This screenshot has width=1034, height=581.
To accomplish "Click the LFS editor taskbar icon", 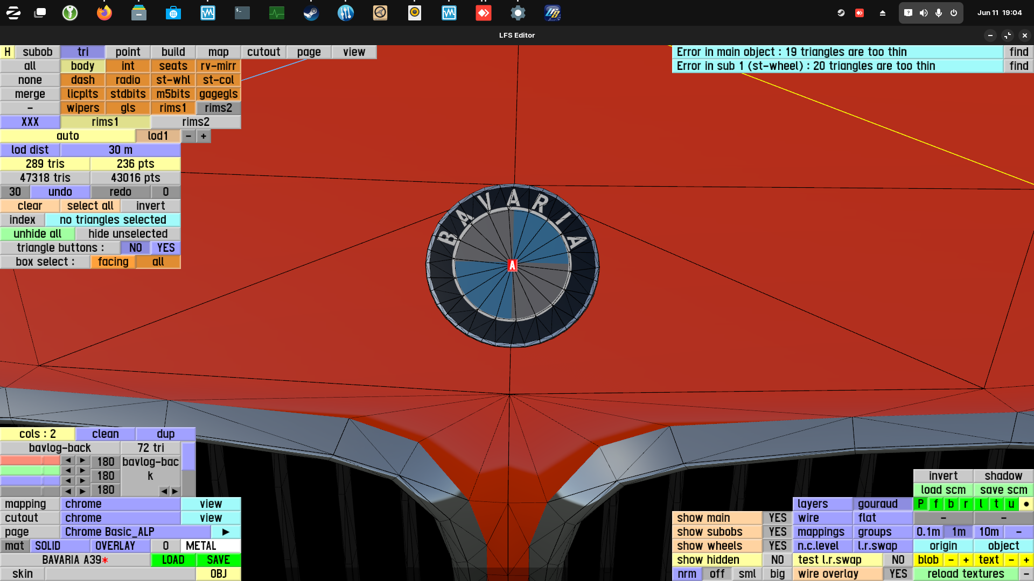I will click(x=553, y=12).
